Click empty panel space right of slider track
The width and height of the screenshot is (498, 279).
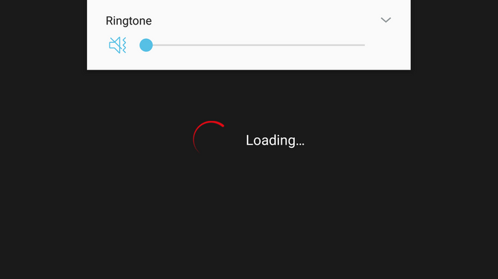pos(387,45)
